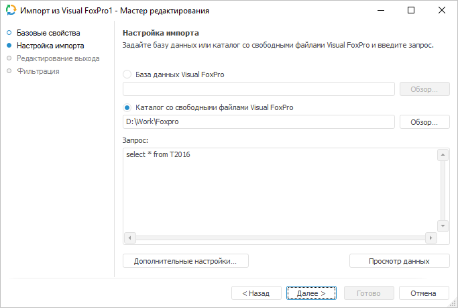Select the free files catalog radio option
458x308 pixels.
pyautogui.click(x=127, y=107)
